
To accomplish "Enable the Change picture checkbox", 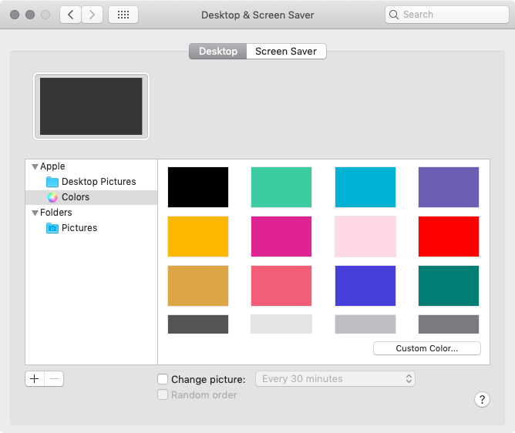I will 163,379.
